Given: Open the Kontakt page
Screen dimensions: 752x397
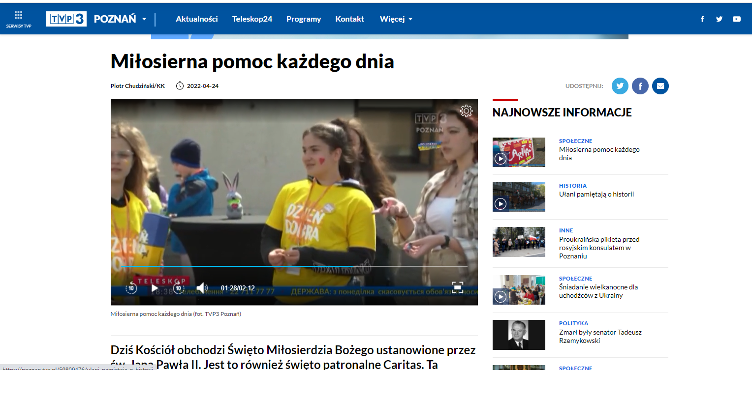Looking at the screenshot, I should pyautogui.click(x=350, y=19).
